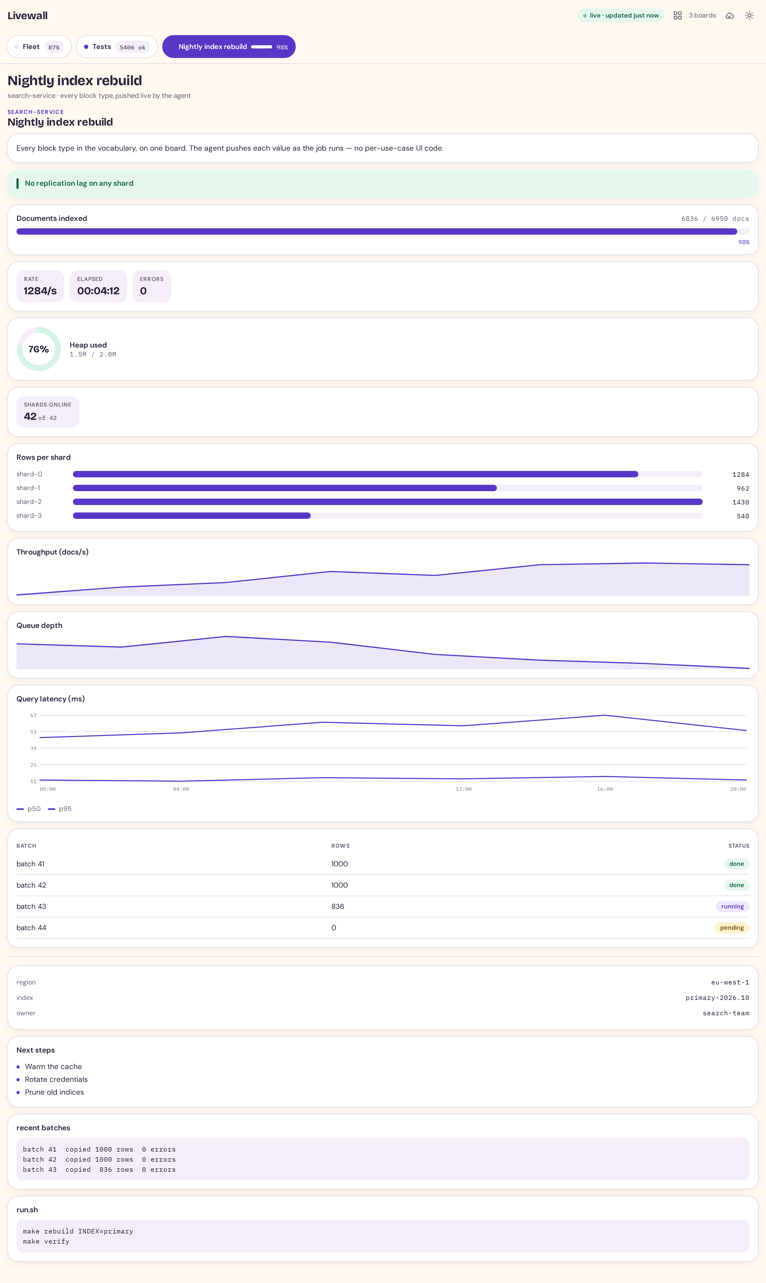Click the 76% heap used ring
This screenshot has width=766, height=1283.
click(39, 349)
